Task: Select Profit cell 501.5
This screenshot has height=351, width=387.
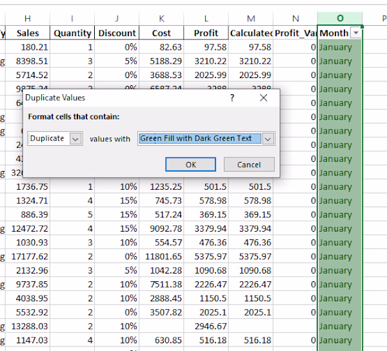Action: [206, 186]
